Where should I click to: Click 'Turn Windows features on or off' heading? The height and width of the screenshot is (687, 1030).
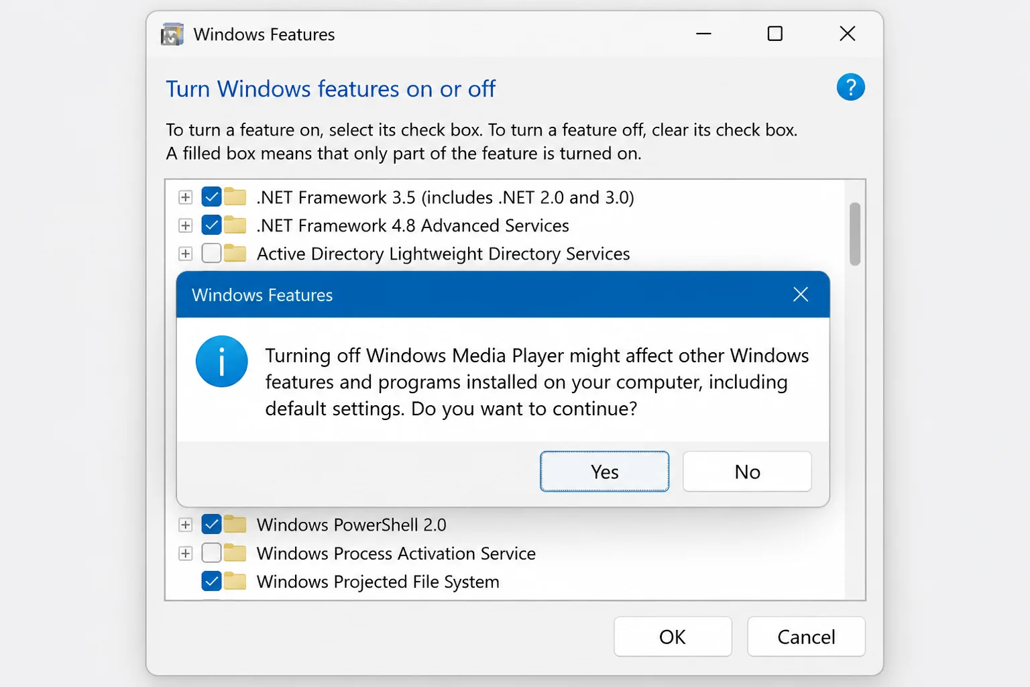331,89
